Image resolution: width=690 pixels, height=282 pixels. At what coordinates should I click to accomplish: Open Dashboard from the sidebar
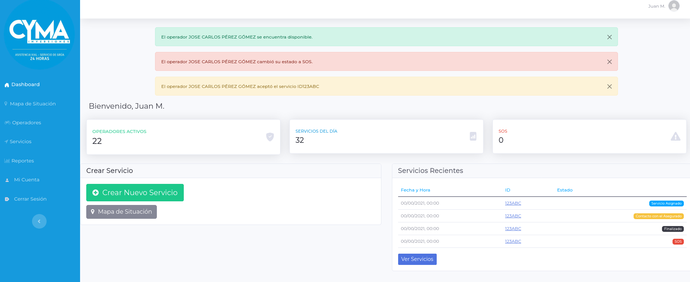coord(25,85)
